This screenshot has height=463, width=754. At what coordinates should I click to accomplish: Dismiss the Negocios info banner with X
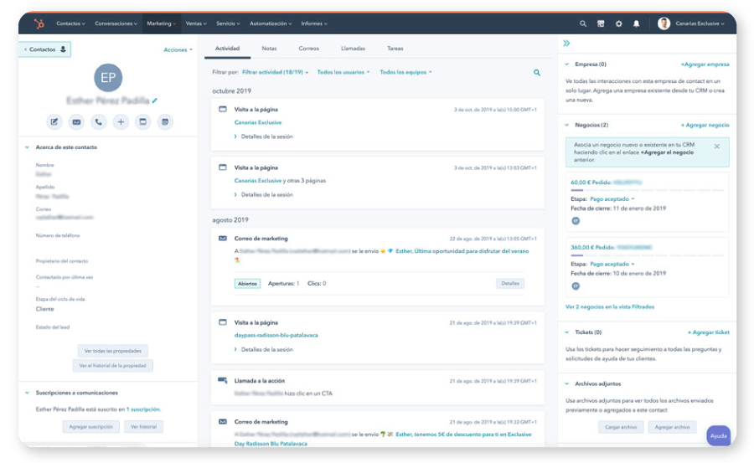coord(716,147)
